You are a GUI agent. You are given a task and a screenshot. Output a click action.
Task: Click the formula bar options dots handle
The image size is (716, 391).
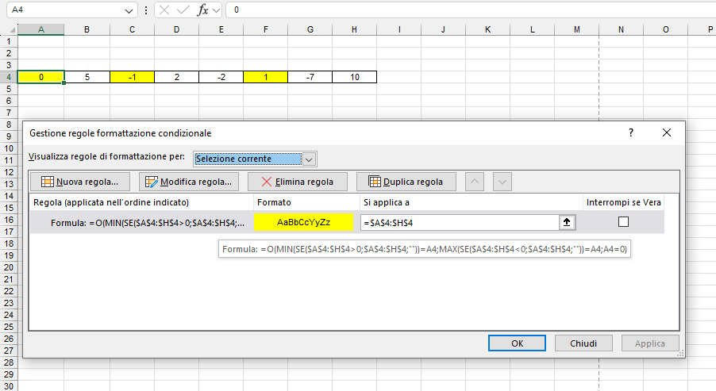point(146,10)
